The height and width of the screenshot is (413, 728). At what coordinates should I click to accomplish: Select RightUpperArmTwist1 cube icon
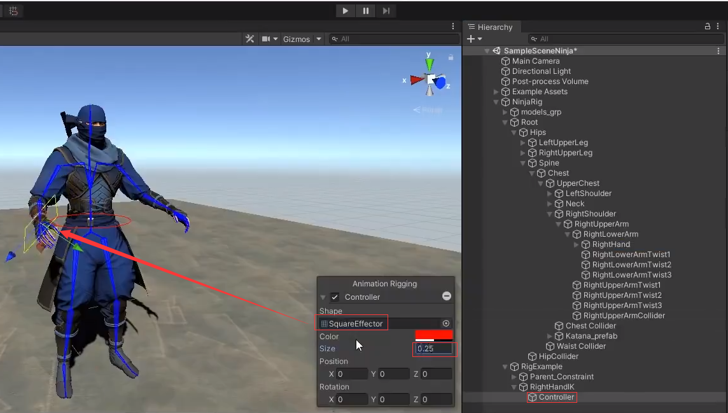click(577, 285)
